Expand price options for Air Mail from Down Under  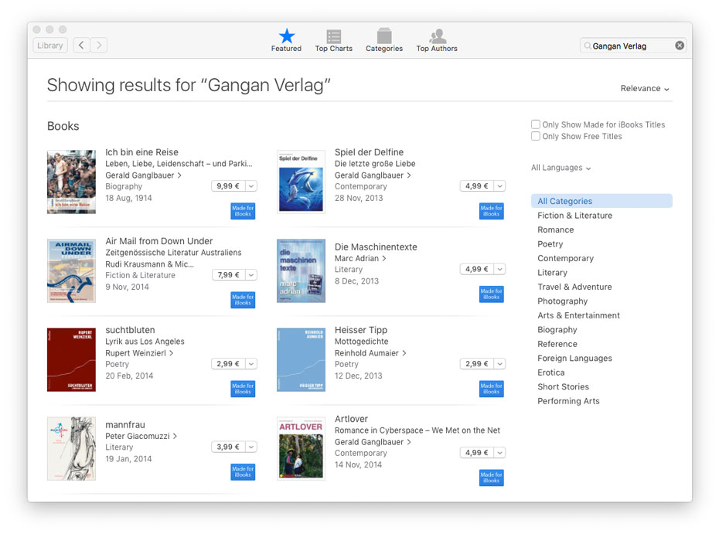coord(251,275)
